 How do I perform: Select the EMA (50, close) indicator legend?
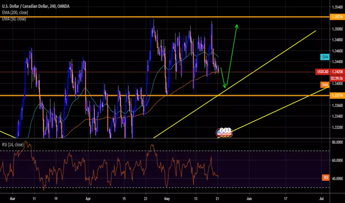(x=14, y=19)
